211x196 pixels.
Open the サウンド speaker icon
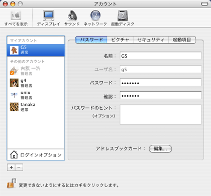pyautogui.click(x=72, y=16)
